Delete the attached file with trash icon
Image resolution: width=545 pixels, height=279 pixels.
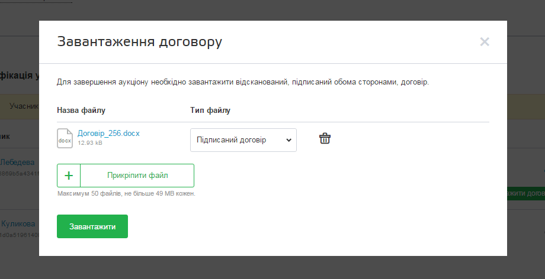pyautogui.click(x=325, y=138)
